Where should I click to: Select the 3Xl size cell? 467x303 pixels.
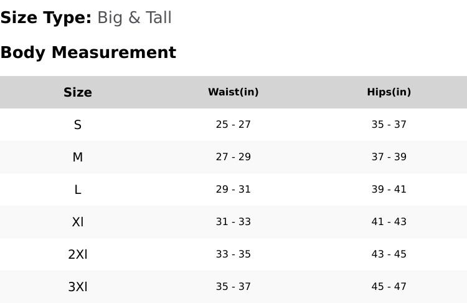pos(78,287)
